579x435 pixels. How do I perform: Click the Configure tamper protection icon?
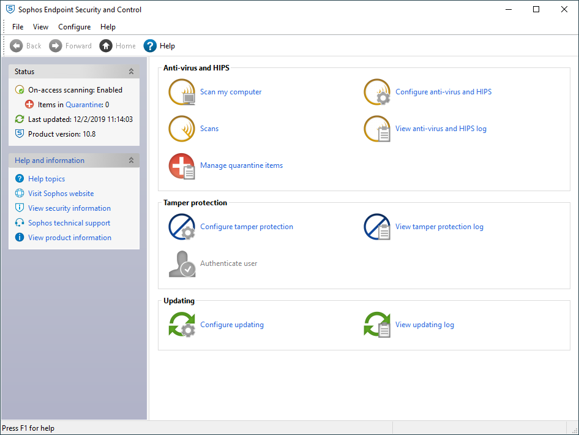[x=182, y=227]
